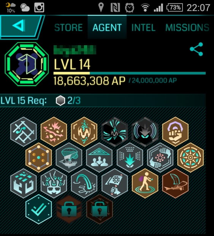Open the skull-face medal

tap(54, 184)
